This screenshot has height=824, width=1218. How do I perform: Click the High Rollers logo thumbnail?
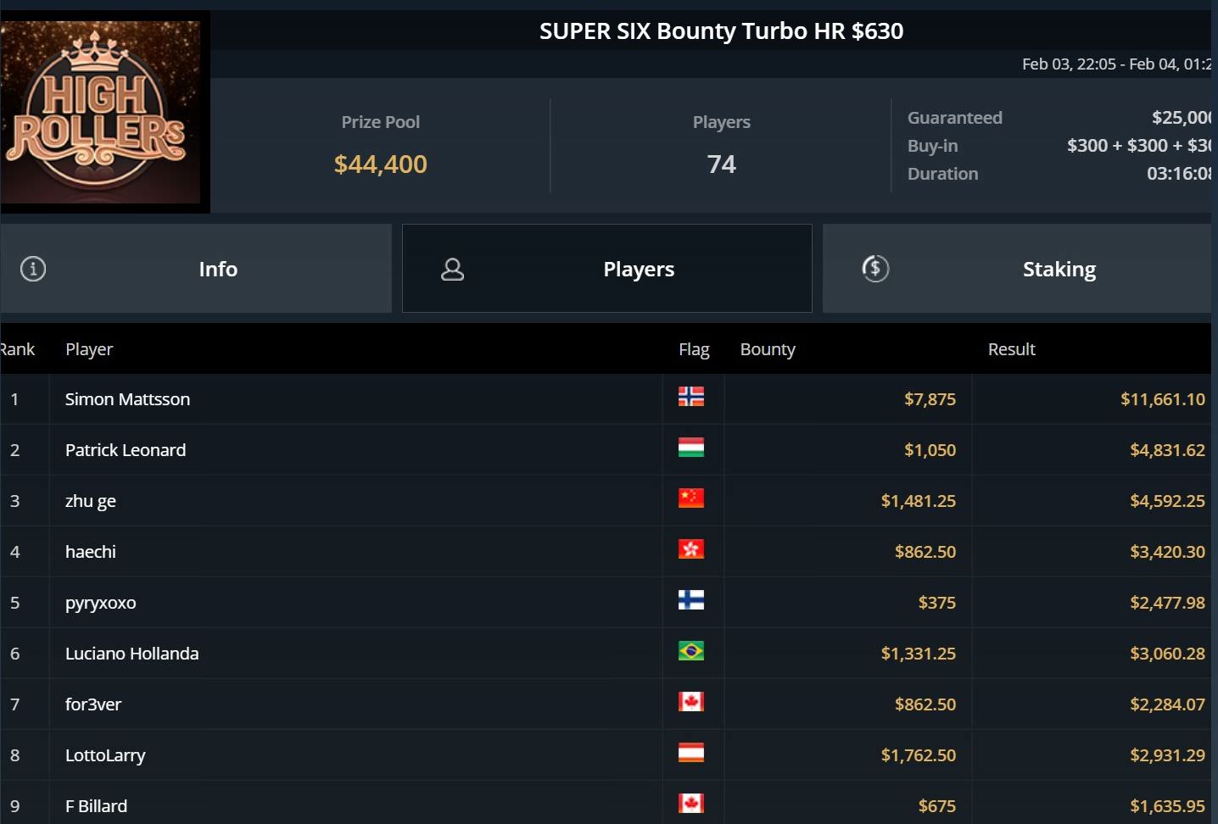click(x=100, y=112)
